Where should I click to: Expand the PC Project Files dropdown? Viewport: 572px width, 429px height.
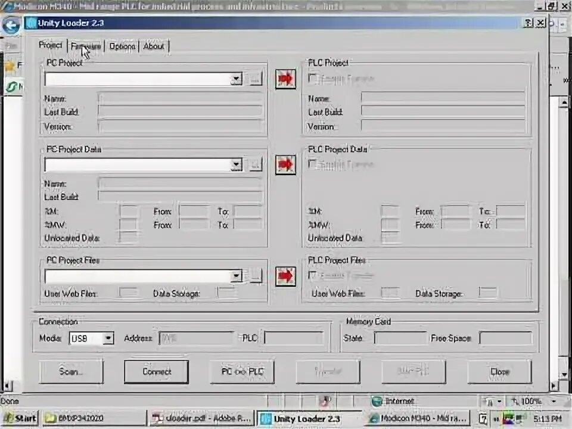[x=236, y=276]
